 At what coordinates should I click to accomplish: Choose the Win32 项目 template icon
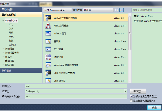point(48,33)
